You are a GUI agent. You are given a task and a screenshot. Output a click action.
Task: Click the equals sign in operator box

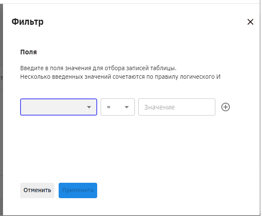pos(109,107)
